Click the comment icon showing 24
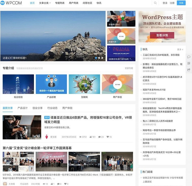192x186 pixels. 100,137
